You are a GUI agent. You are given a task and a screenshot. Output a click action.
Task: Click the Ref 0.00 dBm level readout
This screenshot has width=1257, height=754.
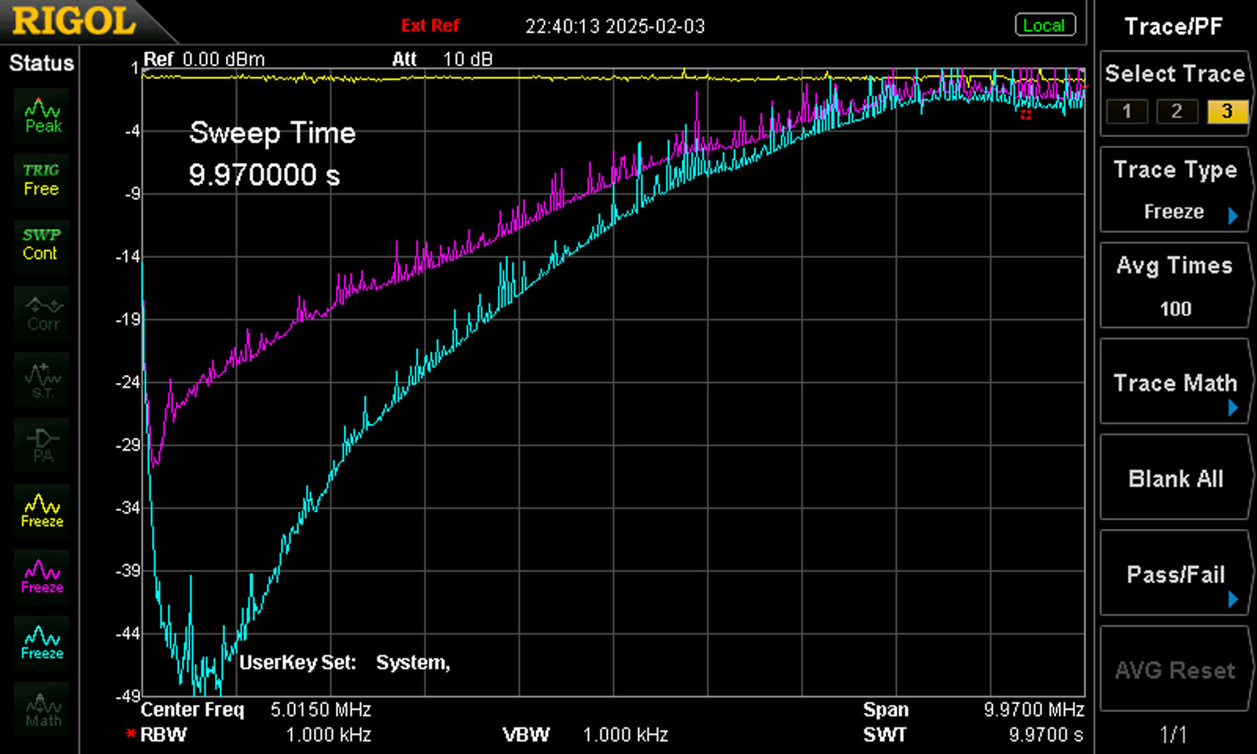[204, 59]
